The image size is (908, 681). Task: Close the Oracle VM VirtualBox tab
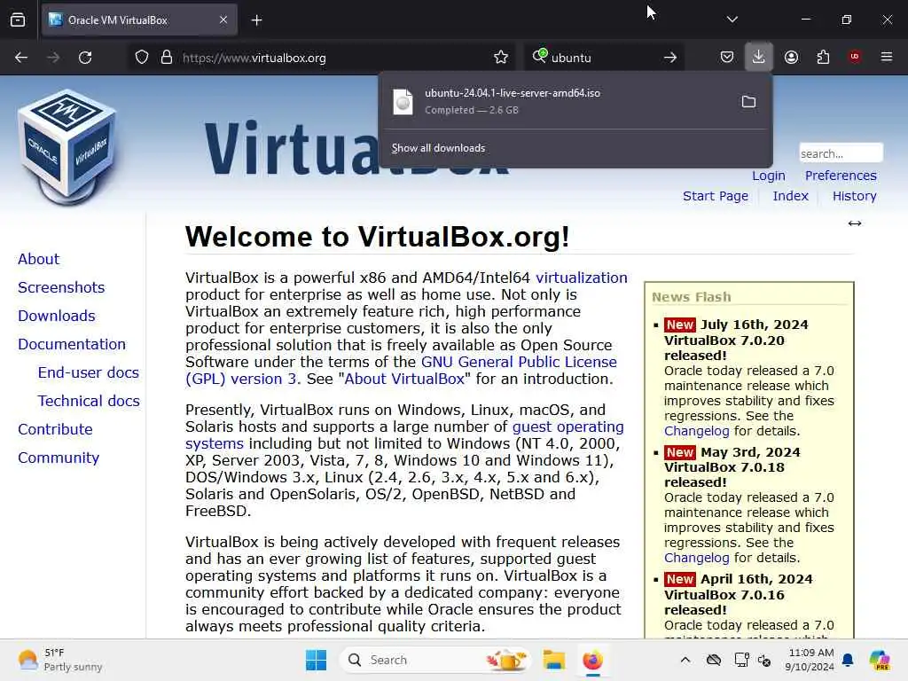coord(223,20)
